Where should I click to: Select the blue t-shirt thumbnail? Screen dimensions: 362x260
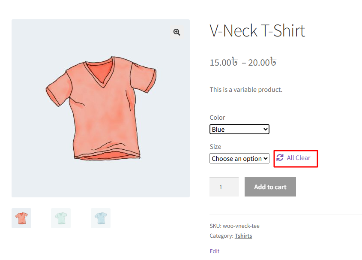point(101,218)
